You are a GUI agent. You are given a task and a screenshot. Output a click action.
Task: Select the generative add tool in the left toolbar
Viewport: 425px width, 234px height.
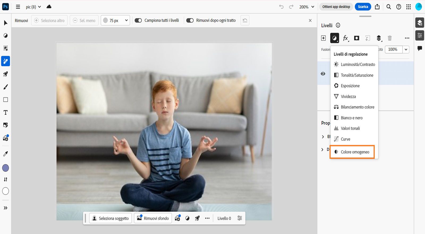(x=6, y=138)
